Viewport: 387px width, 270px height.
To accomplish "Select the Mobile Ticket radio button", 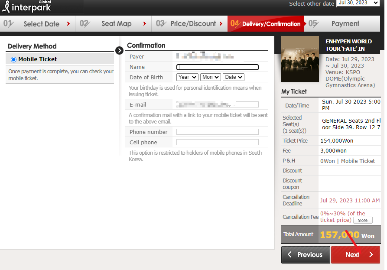I will (13, 59).
